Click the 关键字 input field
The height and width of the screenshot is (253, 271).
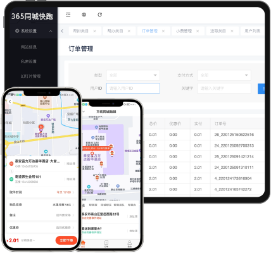pyautogui.click(x=224, y=88)
